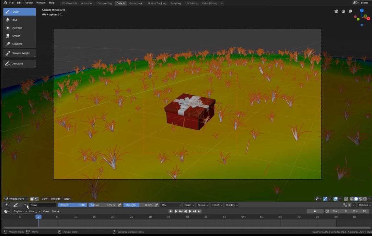Toggle vertex selection masking
The height and width of the screenshot is (236, 372).
pyautogui.click(x=36, y=199)
